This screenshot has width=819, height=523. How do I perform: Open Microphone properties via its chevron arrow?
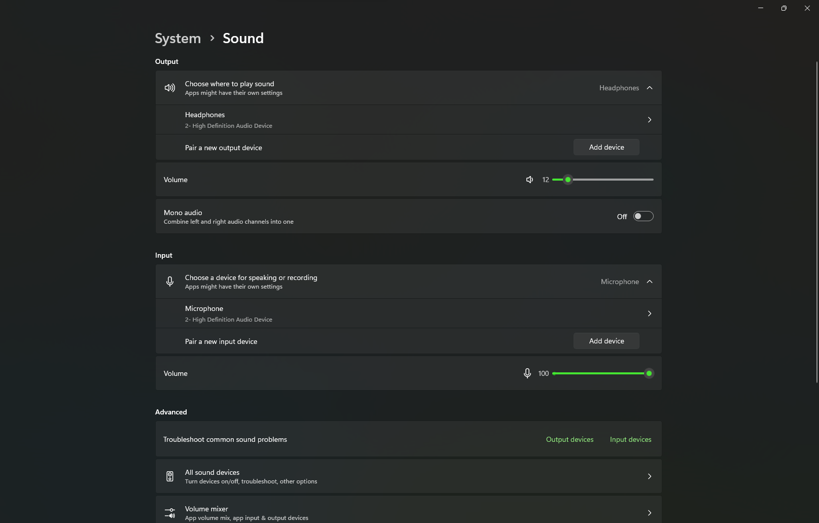click(x=649, y=313)
